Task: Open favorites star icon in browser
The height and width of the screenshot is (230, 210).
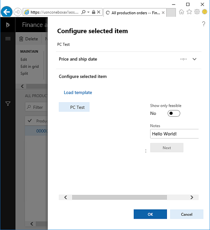Action: click(189, 12)
